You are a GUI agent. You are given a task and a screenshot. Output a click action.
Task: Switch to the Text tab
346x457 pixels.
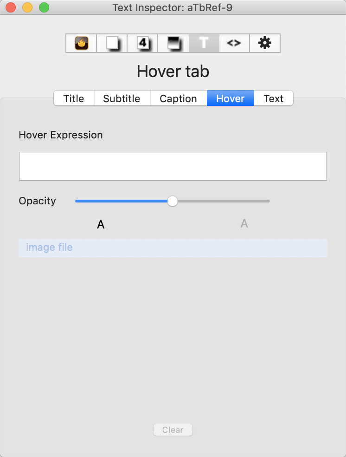274,98
